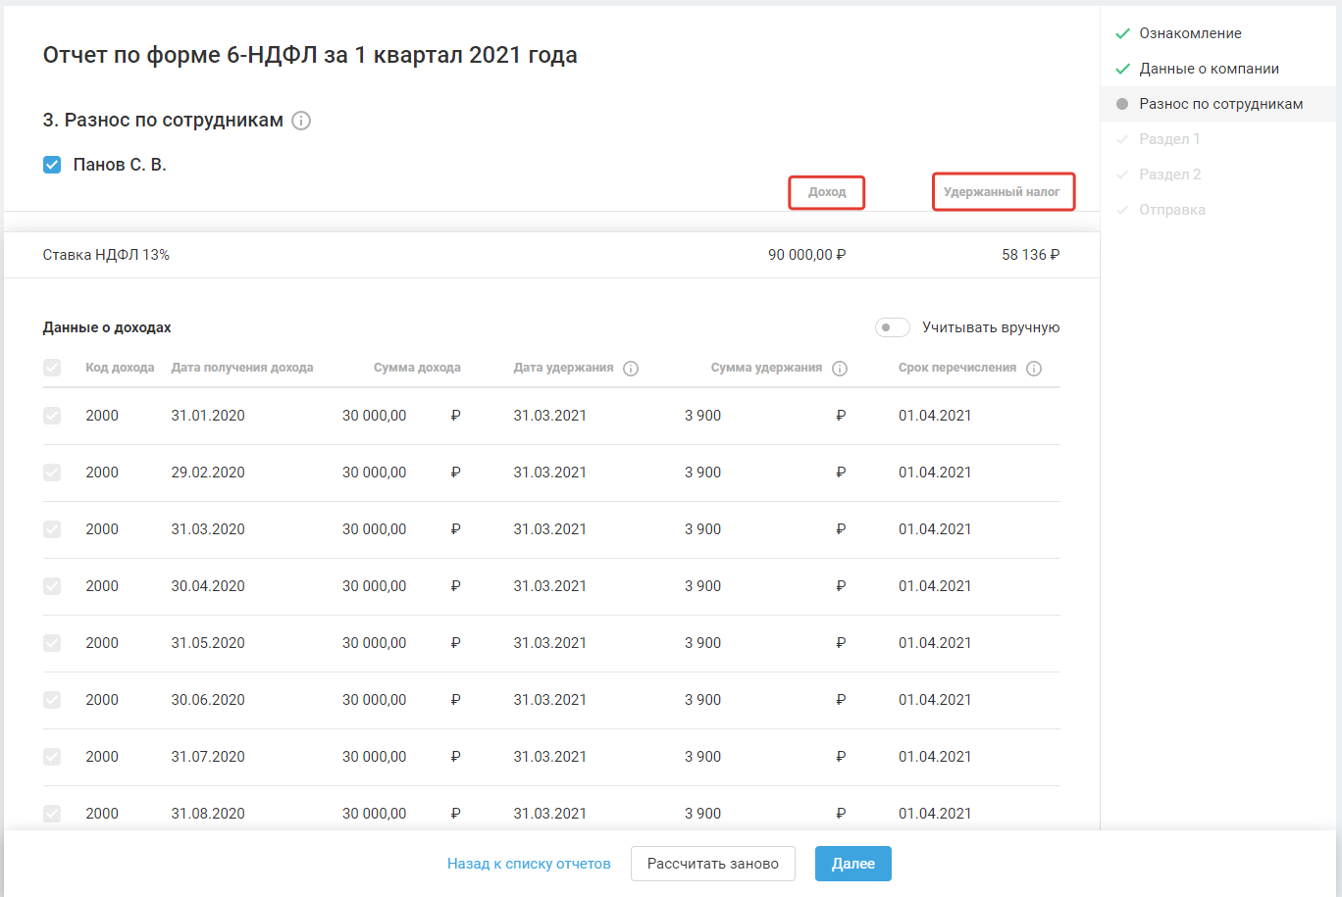1342x897 pixels.
Task: Click transfer deadline '01.04.2021' in the 31.07.2020 row
Action: (x=935, y=757)
